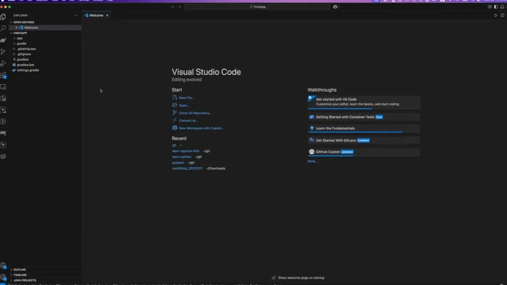Split the editor right

[x=502, y=15]
